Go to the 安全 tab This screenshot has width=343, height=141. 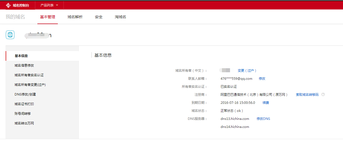coord(99,17)
